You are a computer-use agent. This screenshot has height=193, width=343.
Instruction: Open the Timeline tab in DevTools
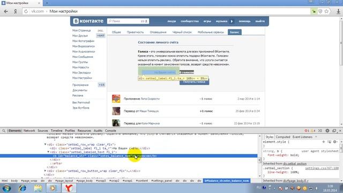[57, 131]
